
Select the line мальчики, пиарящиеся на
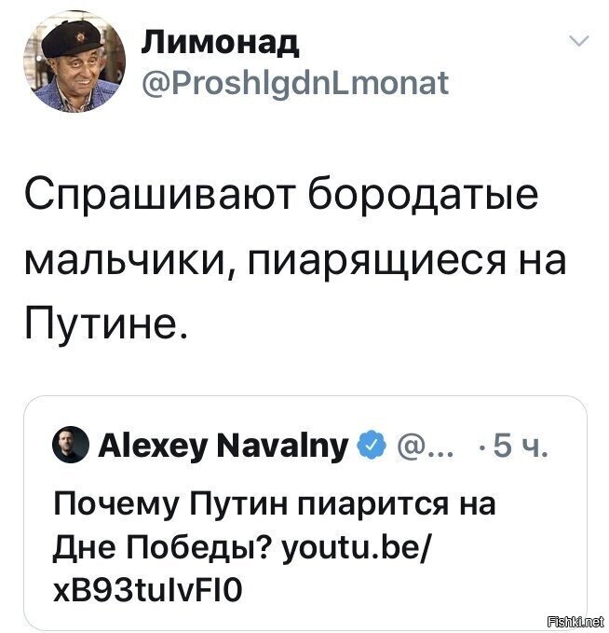tap(295, 259)
